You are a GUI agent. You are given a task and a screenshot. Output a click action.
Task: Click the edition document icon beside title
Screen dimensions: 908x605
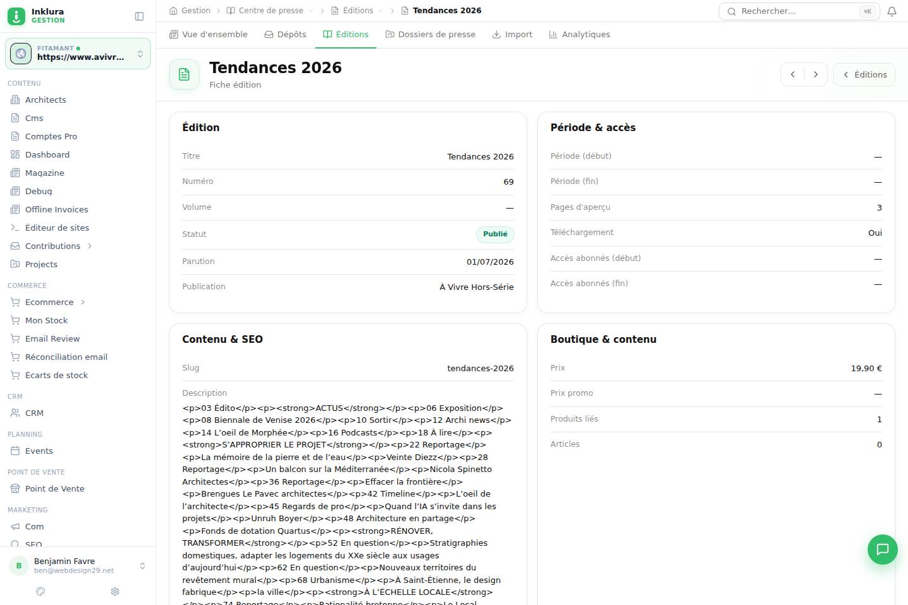[184, 74]
